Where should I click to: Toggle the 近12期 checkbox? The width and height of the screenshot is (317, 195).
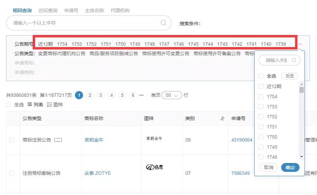[x=261, y=86]
